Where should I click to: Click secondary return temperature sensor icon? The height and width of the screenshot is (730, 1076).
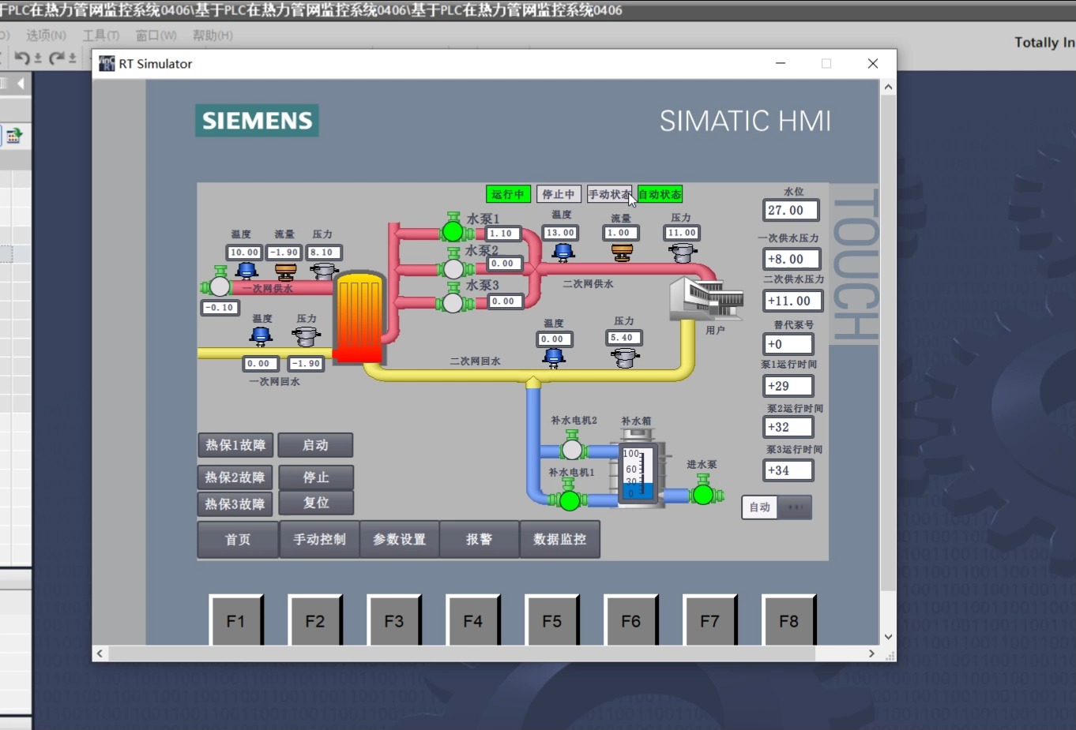click(x=555, y=358)
